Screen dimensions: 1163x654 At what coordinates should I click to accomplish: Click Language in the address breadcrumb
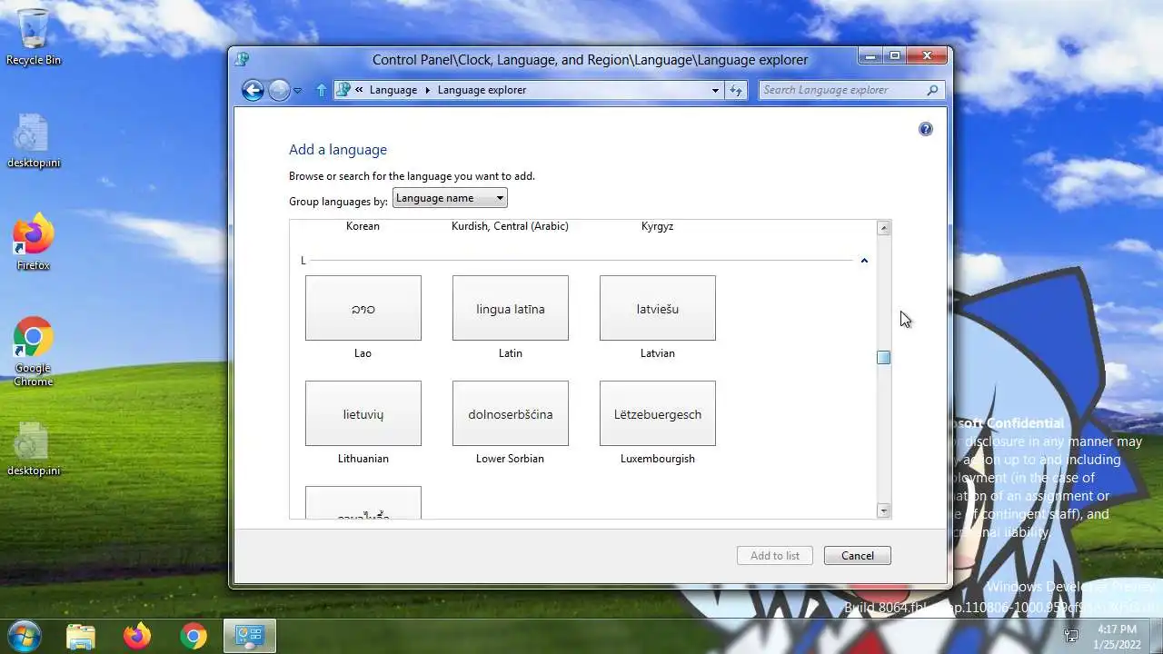pos(393,90)
